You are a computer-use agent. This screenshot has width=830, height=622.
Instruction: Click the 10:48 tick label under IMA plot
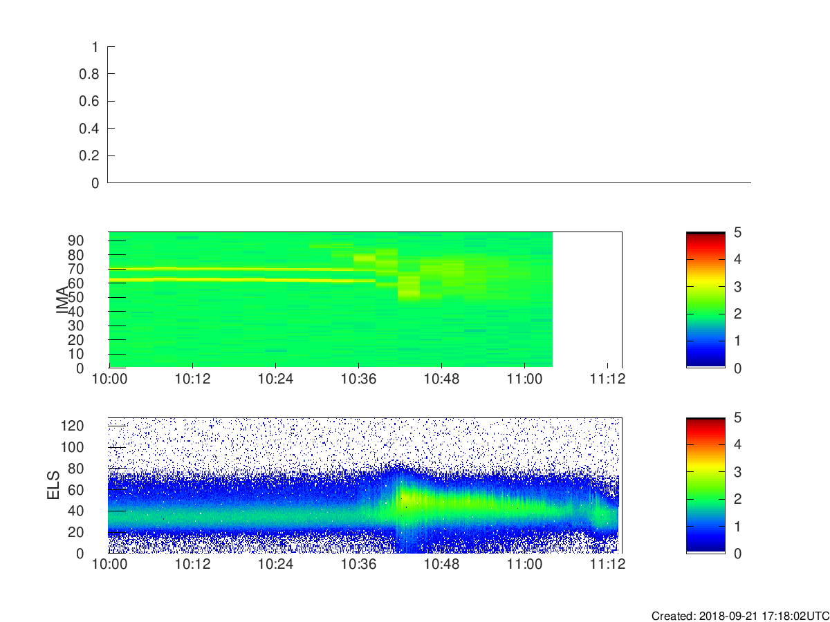point(441,379)
